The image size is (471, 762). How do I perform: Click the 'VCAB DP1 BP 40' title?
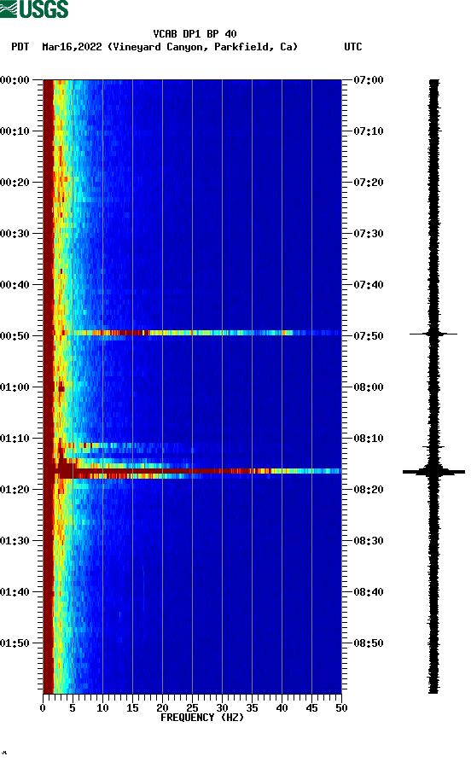pyautogui.click(x=195, y=34)
